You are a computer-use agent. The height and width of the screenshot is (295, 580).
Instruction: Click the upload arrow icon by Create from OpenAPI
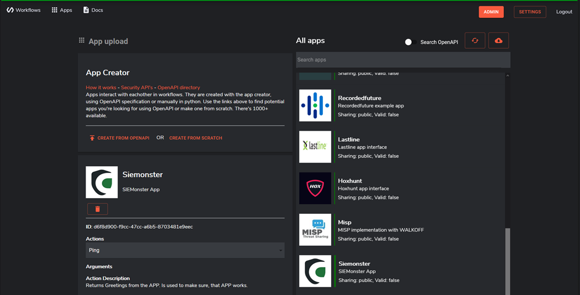(x=92, y=138)
